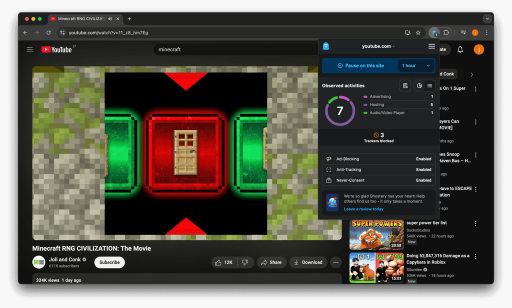
Task: Click 324K views description box
Action: click(187, 278)
